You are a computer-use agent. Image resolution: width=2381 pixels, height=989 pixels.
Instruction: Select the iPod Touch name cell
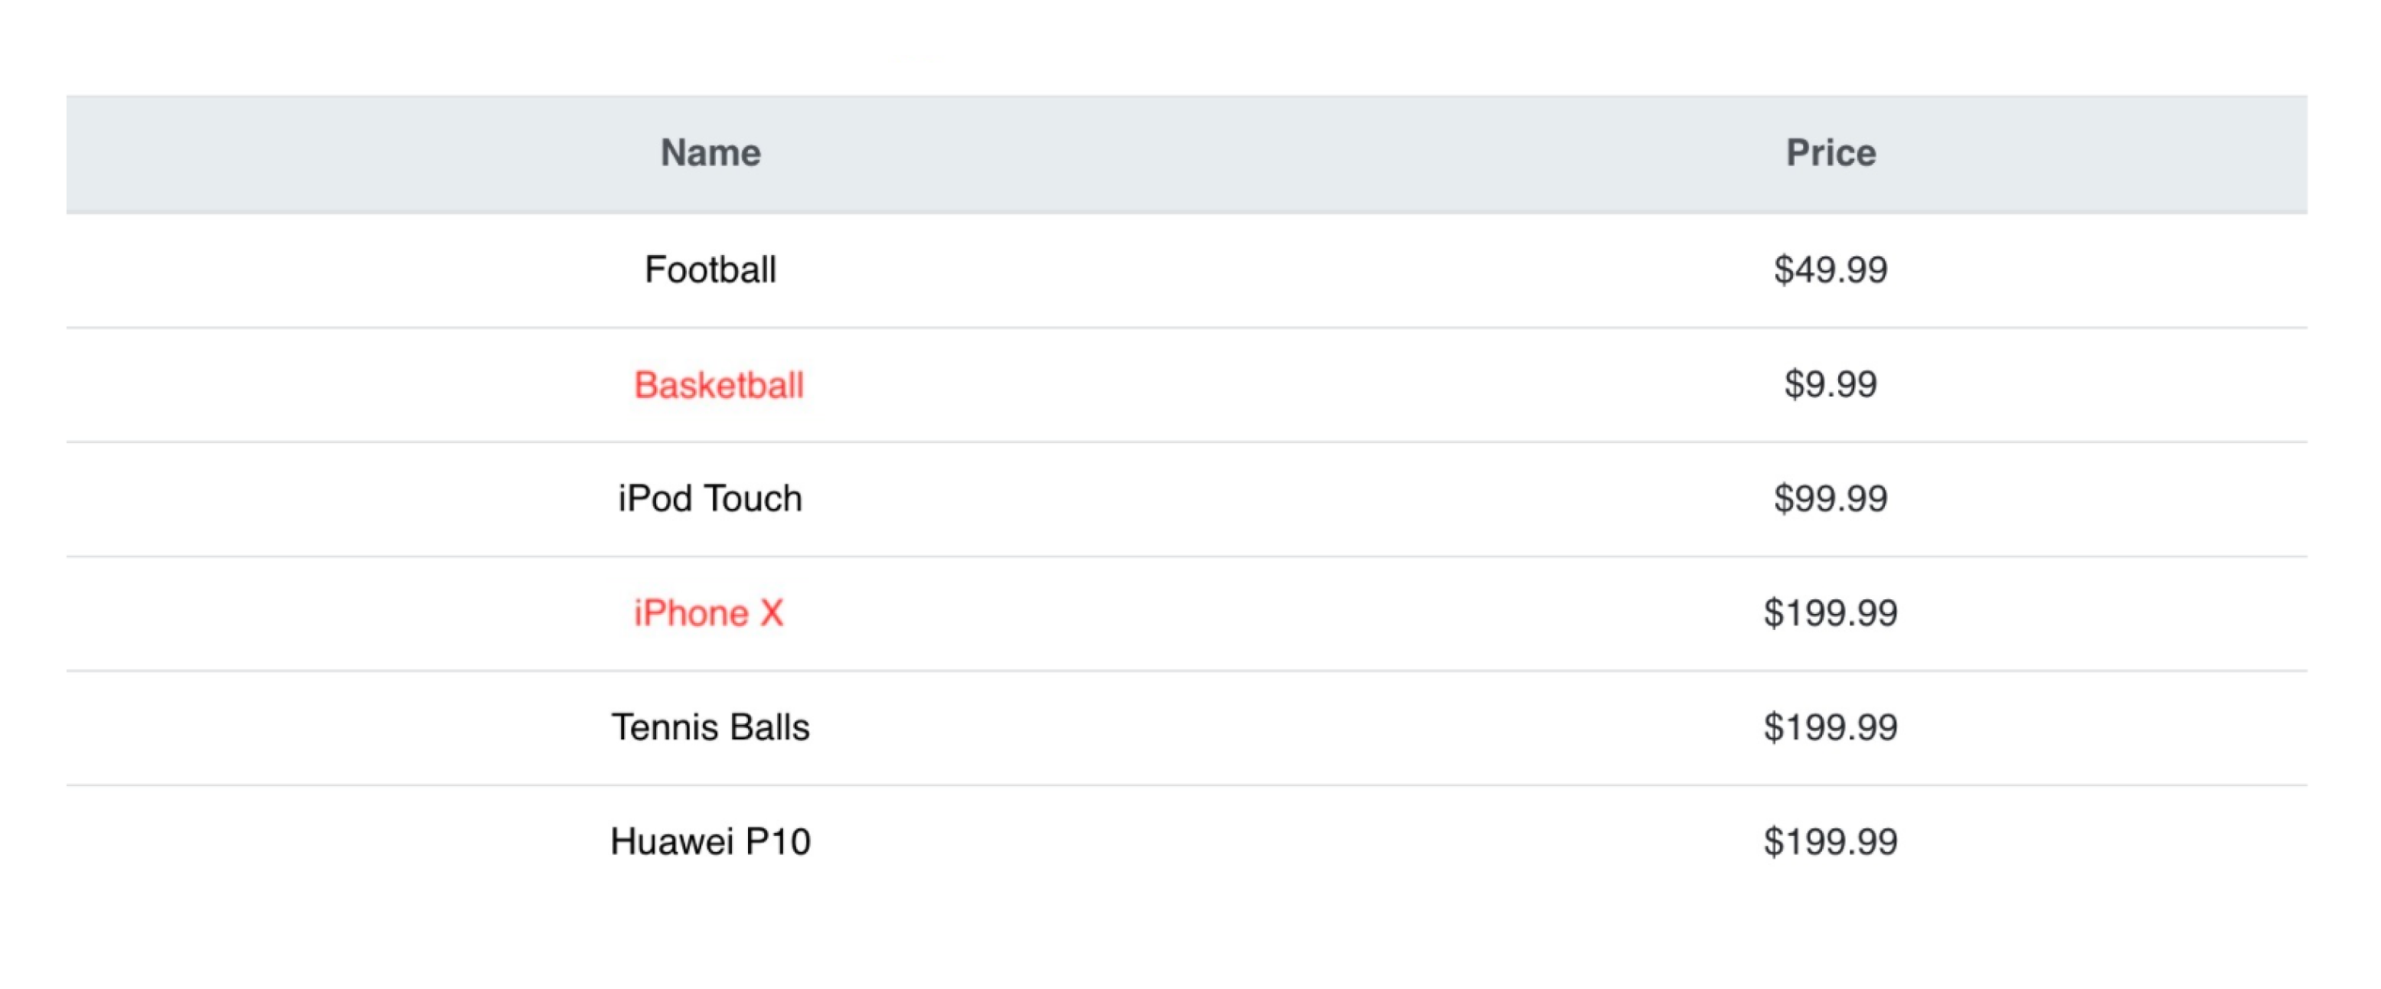[710, 498]
